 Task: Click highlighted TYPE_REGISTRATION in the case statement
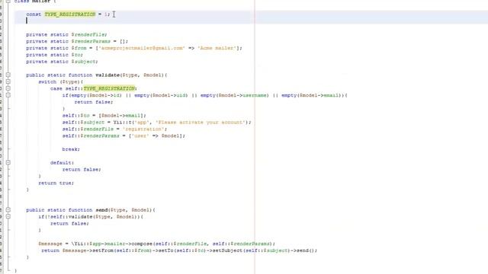click(109, 88)
